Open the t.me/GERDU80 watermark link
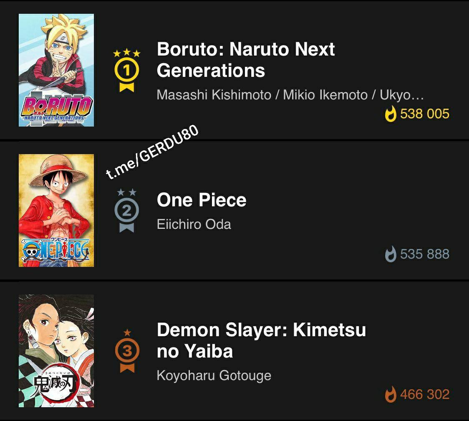The height and width of the screenshot is (421, 469). point(151,152)
